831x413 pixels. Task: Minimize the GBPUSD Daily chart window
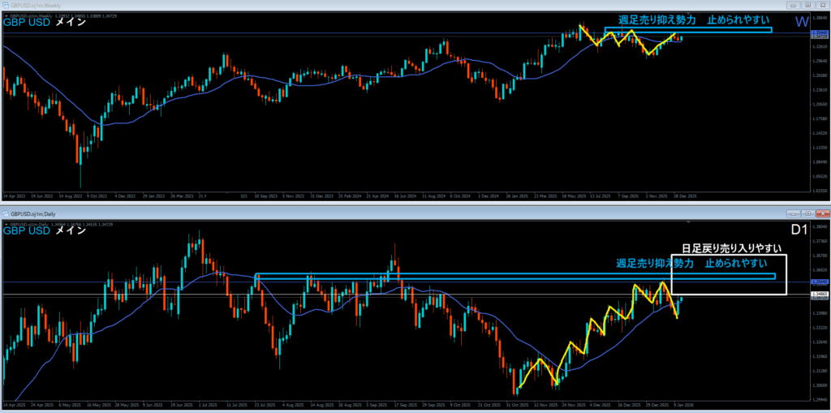[793, 213]
